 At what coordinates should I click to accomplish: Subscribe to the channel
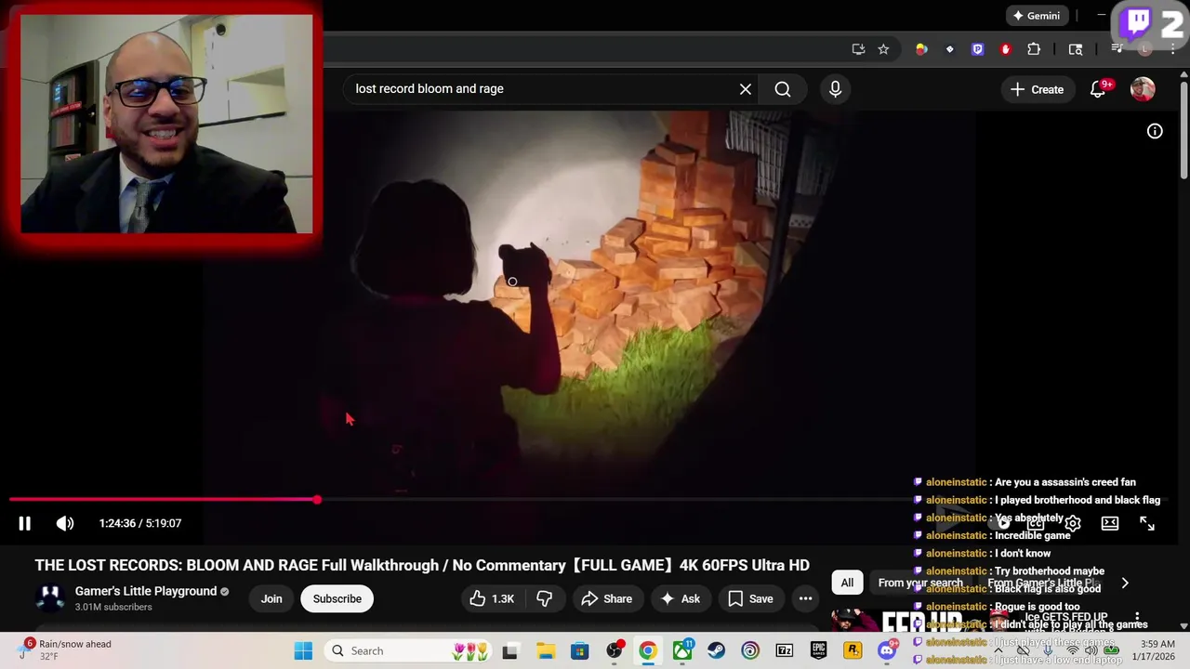pyautogui.click(x=337, y=598)
